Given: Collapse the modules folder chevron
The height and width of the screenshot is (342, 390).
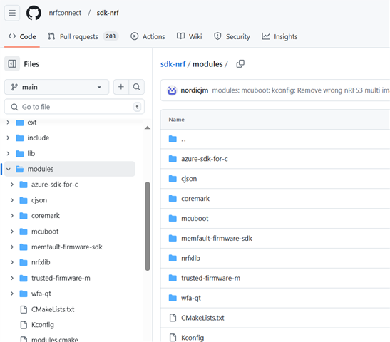Looking at the screenshot, I should [x=9, y=169].
